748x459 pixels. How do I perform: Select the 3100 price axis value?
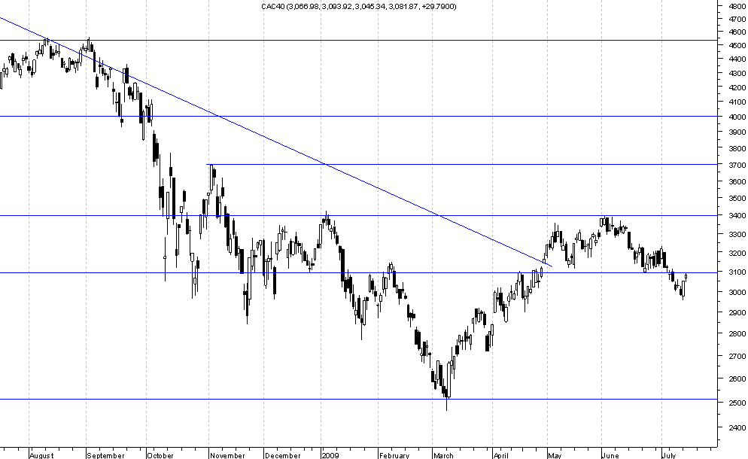tap(737, 272)
